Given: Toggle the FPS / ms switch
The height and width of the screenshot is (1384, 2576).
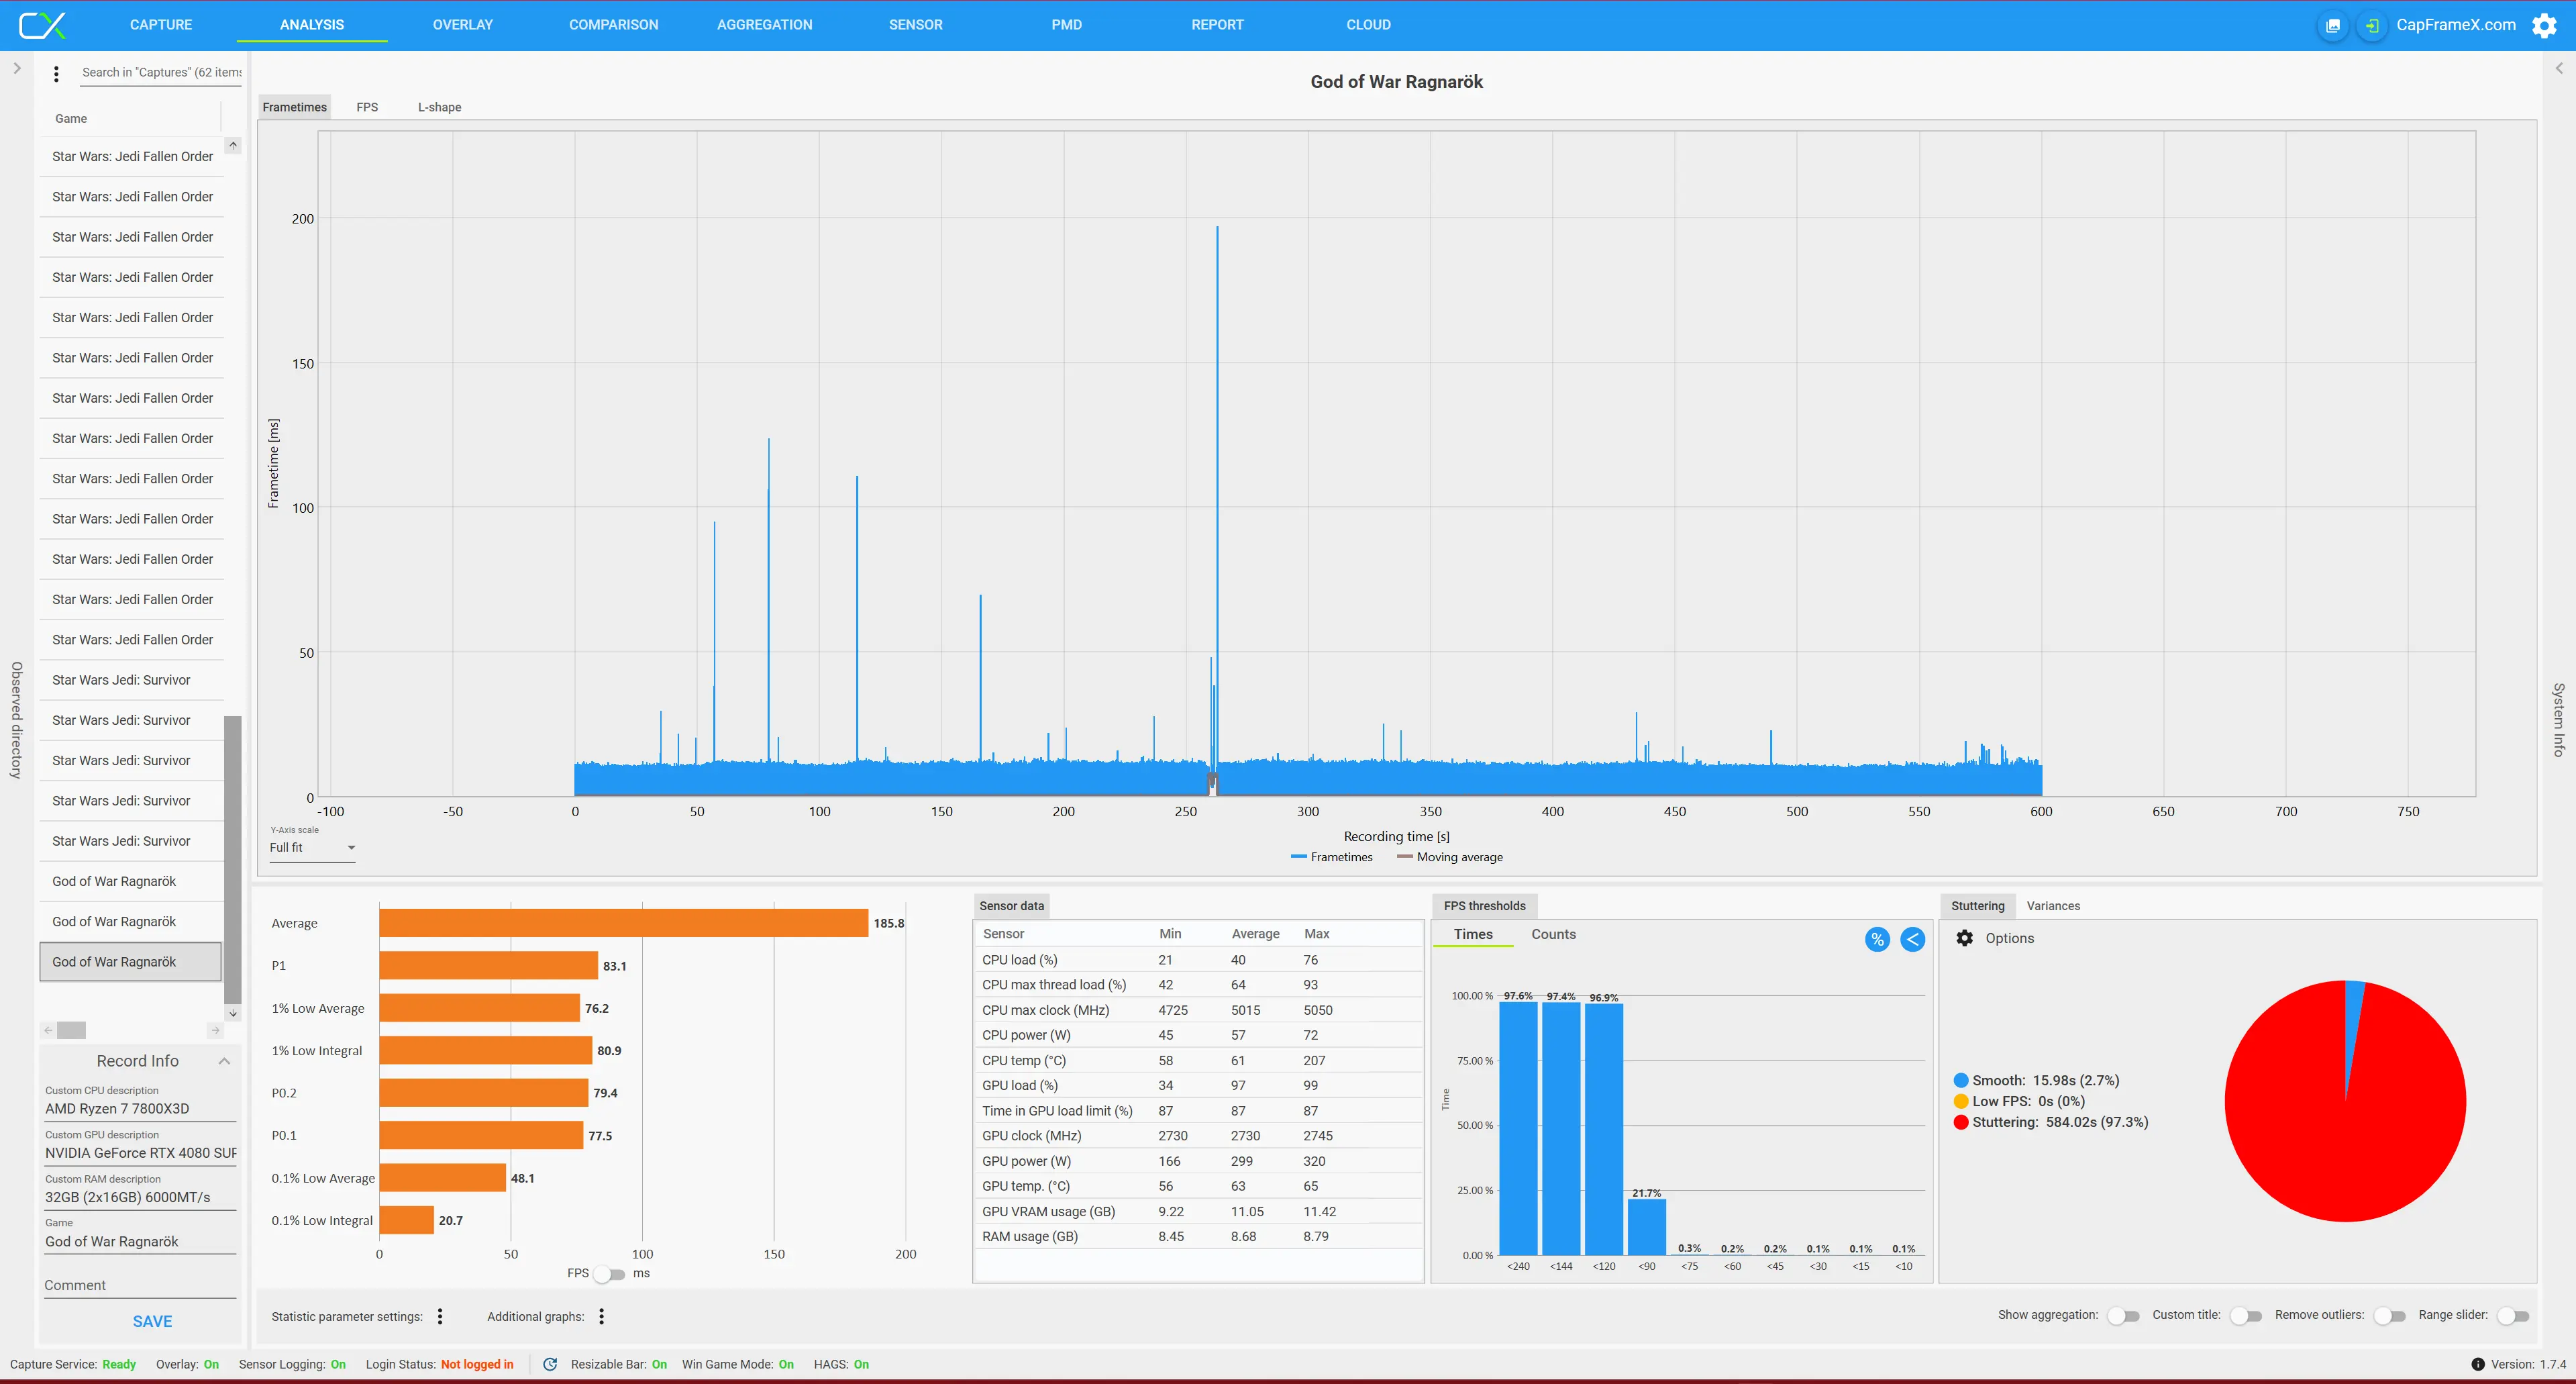Looking at the screenshot, I should pos(609,1274).
